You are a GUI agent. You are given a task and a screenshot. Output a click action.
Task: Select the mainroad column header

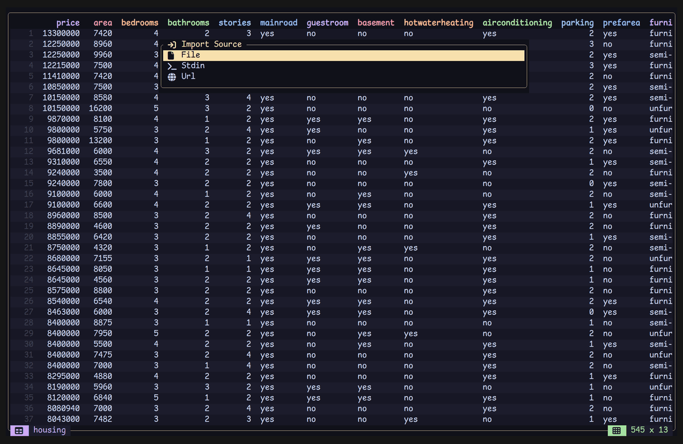[279, 23]
